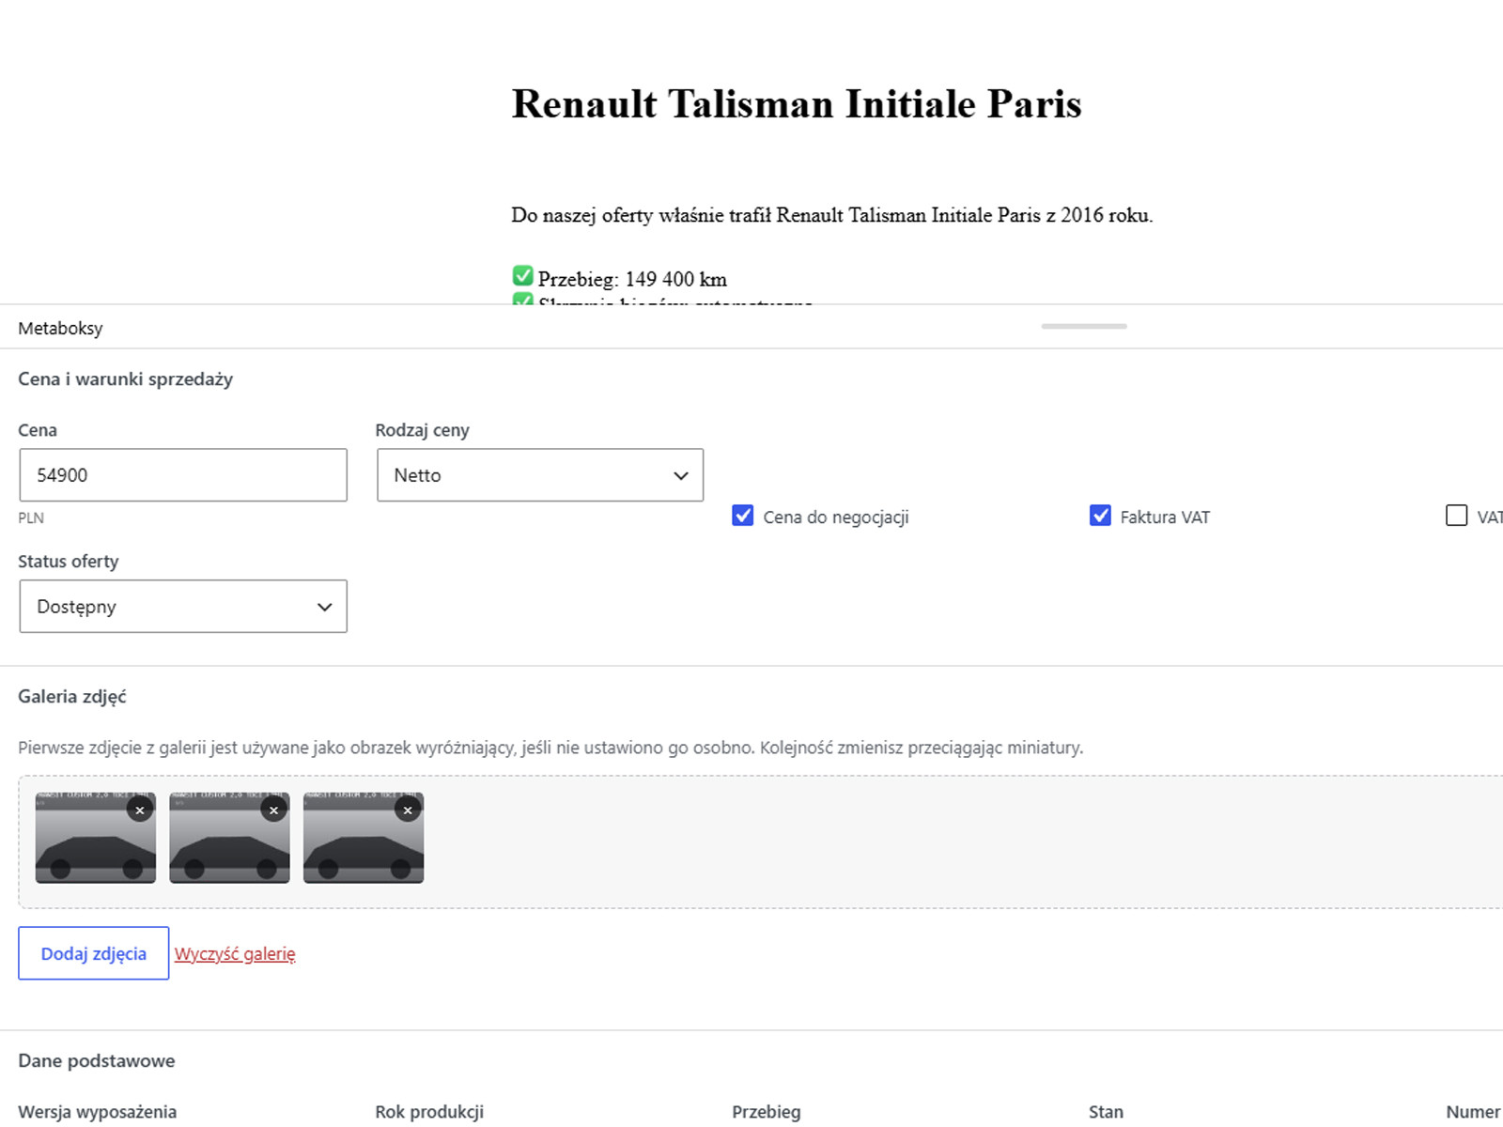The image size is (1503, 1127).
Task: Click the Wersja wyposażenia field label
Action: pyautogui.click(x=98, y=1112)
